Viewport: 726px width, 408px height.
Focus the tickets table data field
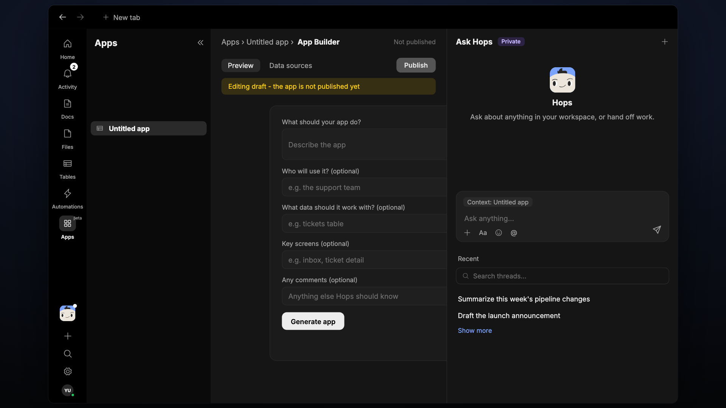(364, 224)
